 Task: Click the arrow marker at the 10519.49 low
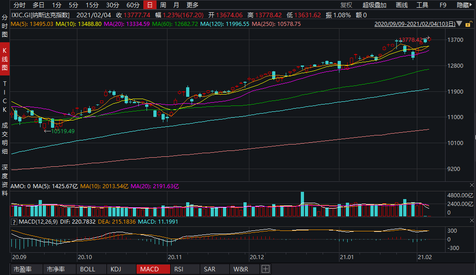tap(46, 131)
